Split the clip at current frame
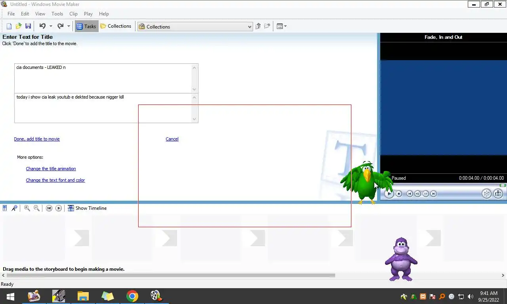This screenshot has width=507, height=304. (x=486, y=194)
